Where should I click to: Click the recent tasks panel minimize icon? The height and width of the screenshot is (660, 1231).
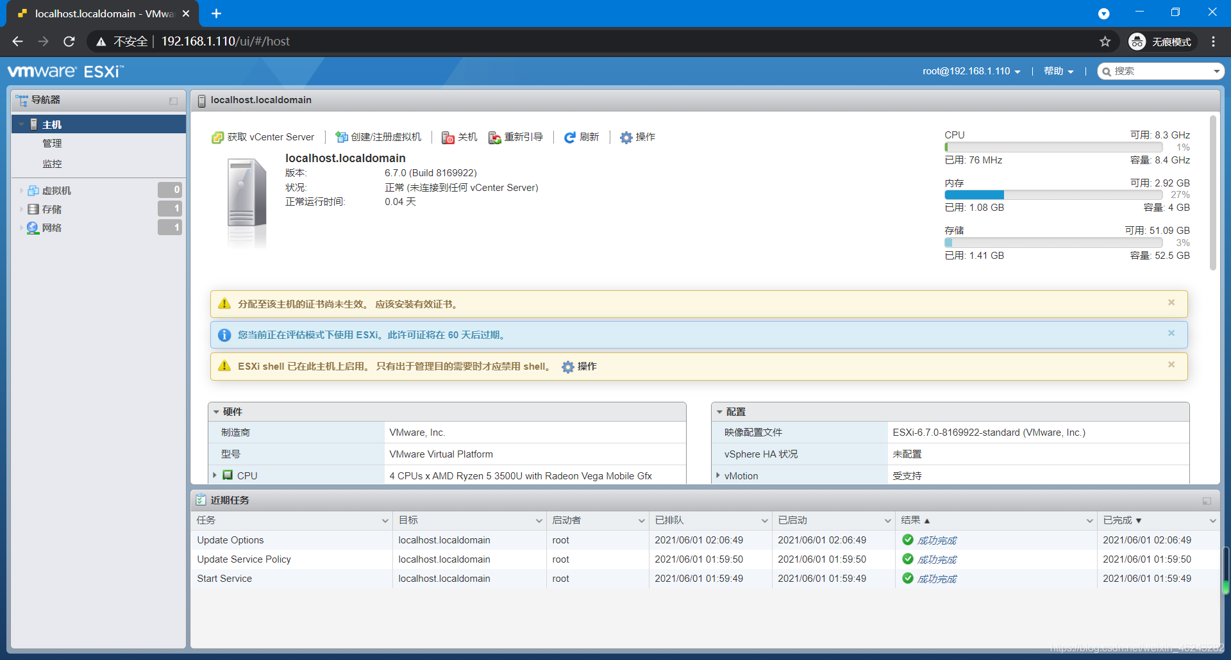1207,501
